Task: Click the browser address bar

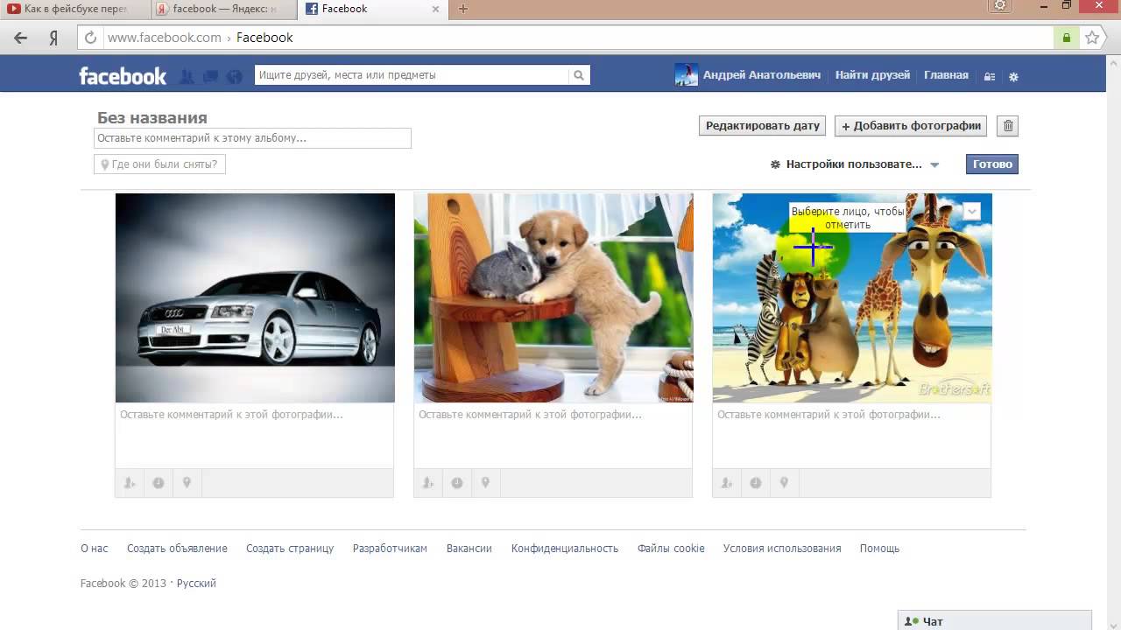Action: (x=578, y=38)
